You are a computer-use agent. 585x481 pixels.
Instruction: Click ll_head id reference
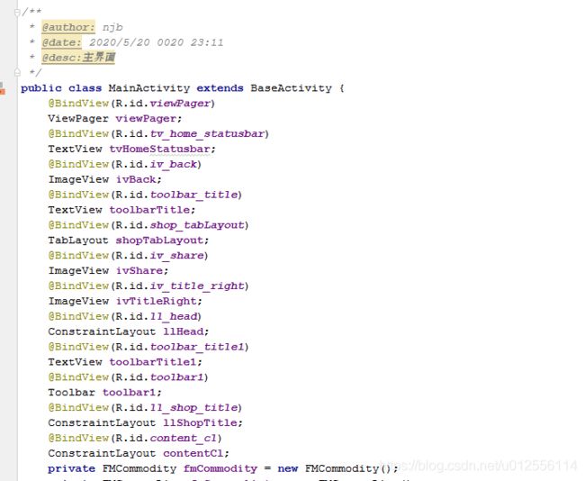coord(174,316)
